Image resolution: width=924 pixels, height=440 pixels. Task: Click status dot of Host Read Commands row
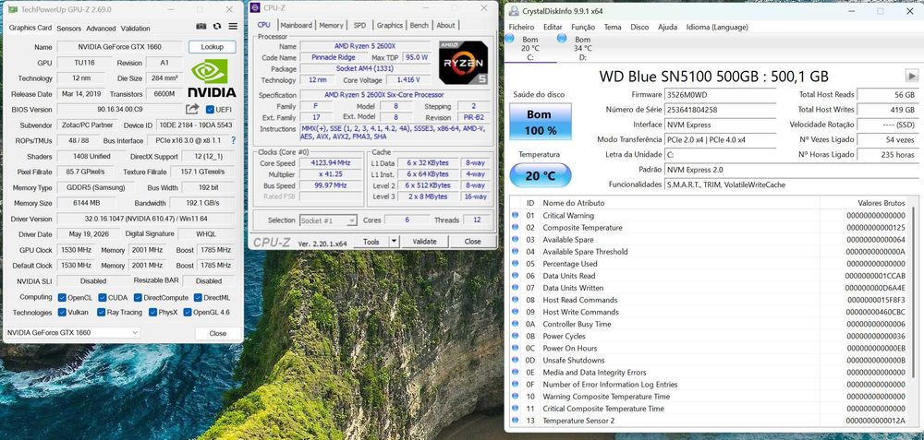pyautogui.click(x=515, y=300)
